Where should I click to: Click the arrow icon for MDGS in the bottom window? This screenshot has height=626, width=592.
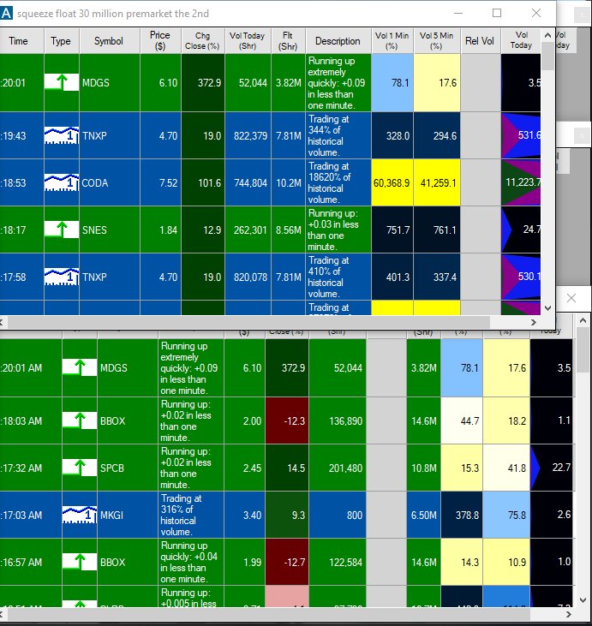coord(80,367)
